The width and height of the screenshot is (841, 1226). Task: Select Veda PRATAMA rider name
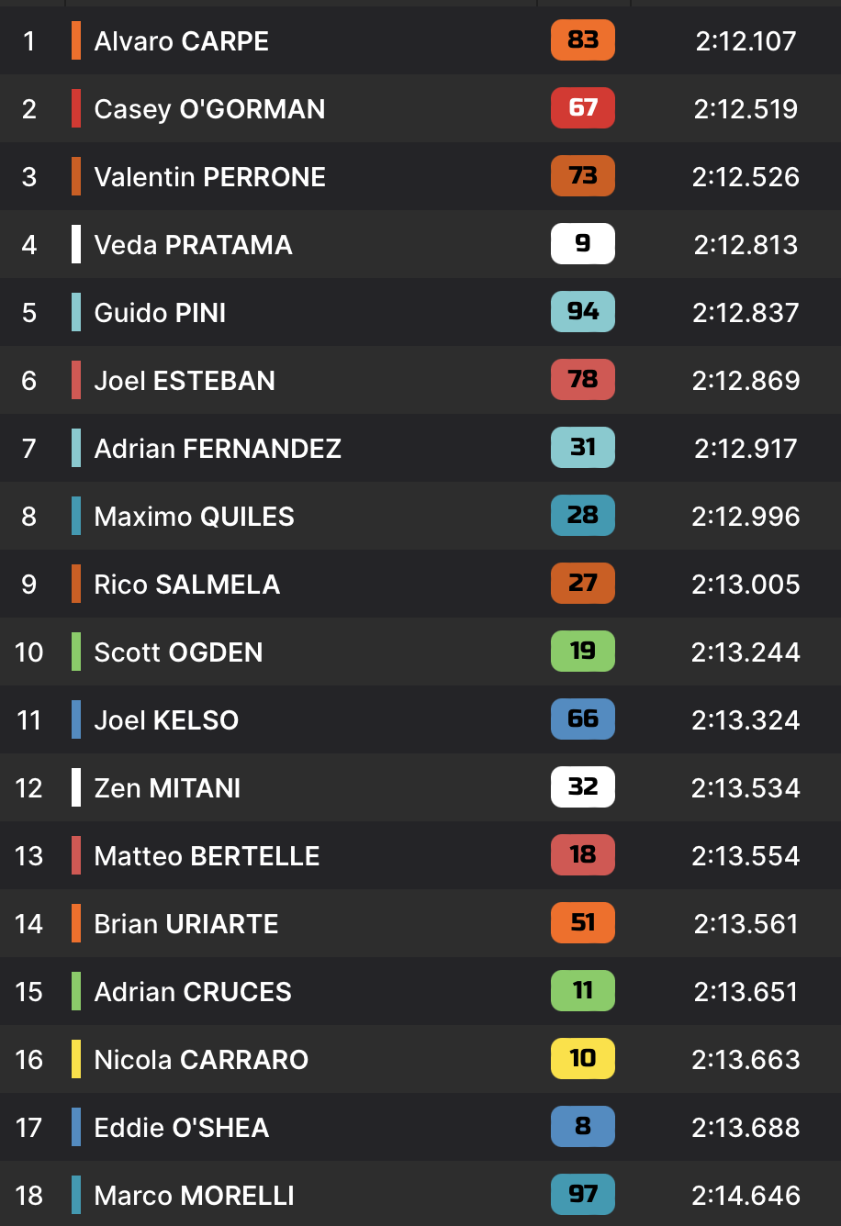pyautogui.click(x=193, y=245)
